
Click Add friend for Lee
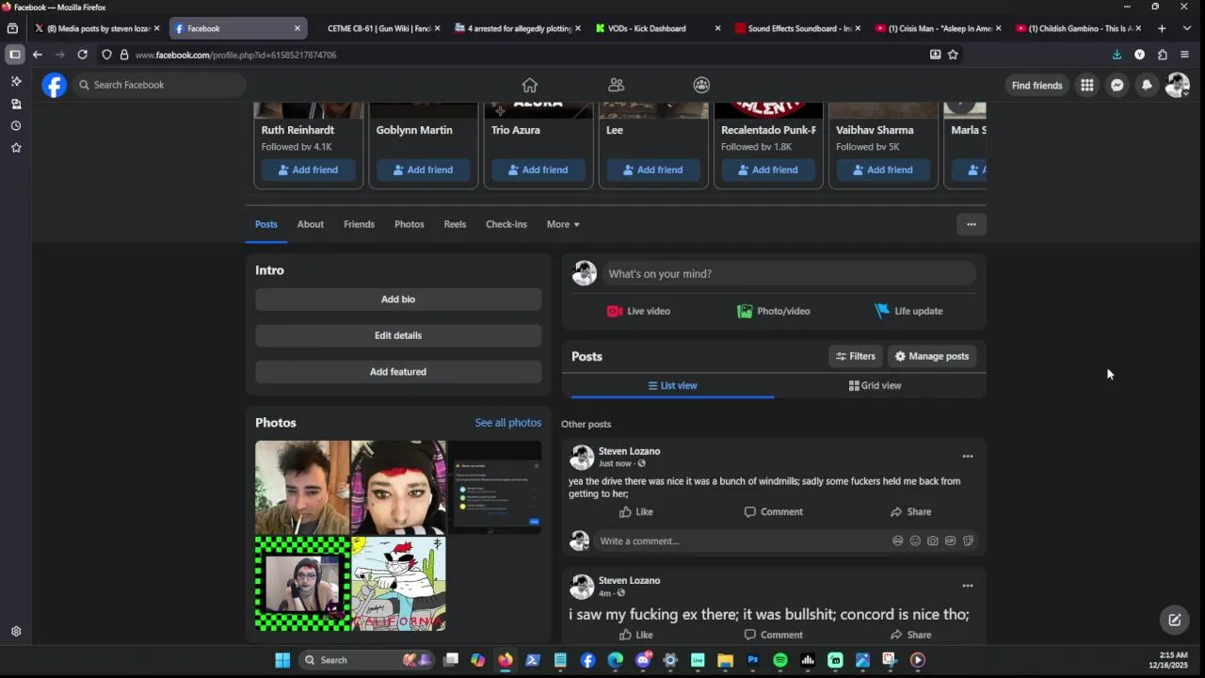[652, 169]
